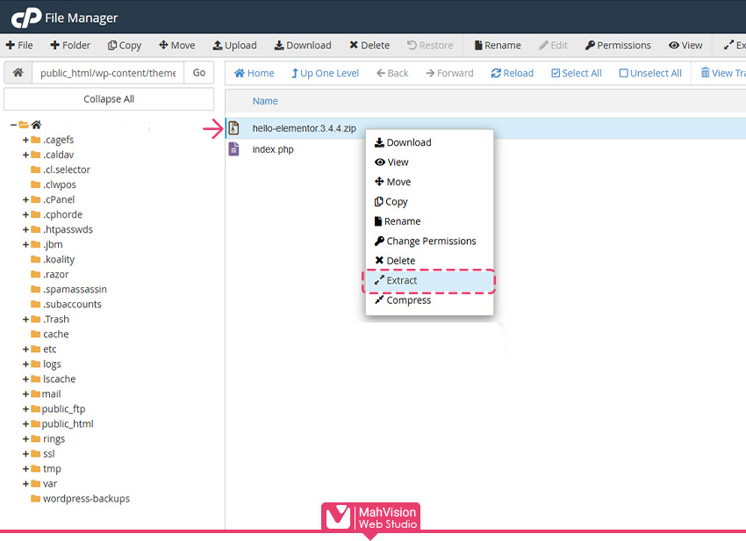Viewport: 746px width, 541px height.
Task: Collapse the root home directory tree
Action: [x=13, y=125]
